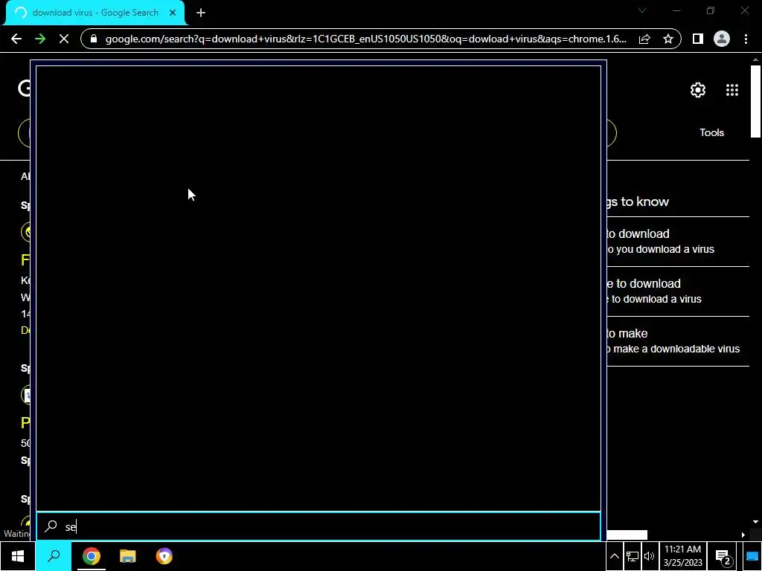
Task: Open Chrome three-dot menu
Action: pos(746,39)
